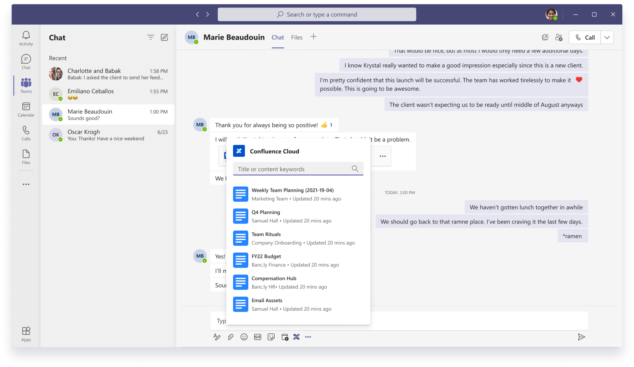This screenshot has width=634, height=367.
Task: Open the Confluence Cloud app in compose toolbar
Action: point(297,337)
